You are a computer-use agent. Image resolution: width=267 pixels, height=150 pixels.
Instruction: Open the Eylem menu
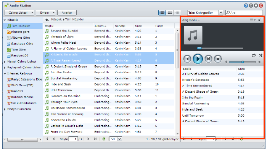(x=46, y=13)
